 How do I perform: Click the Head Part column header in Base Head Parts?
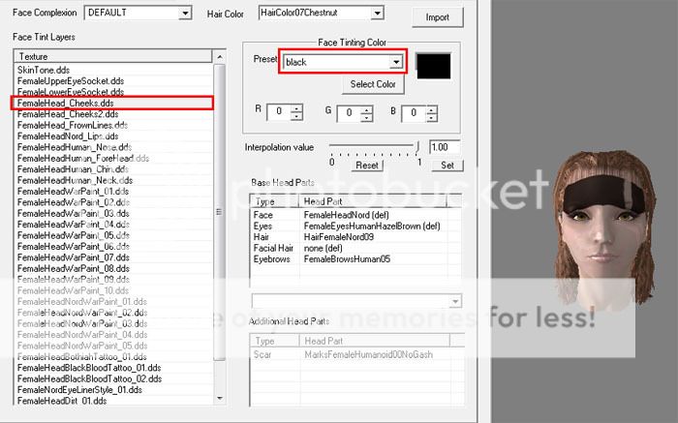373,201
